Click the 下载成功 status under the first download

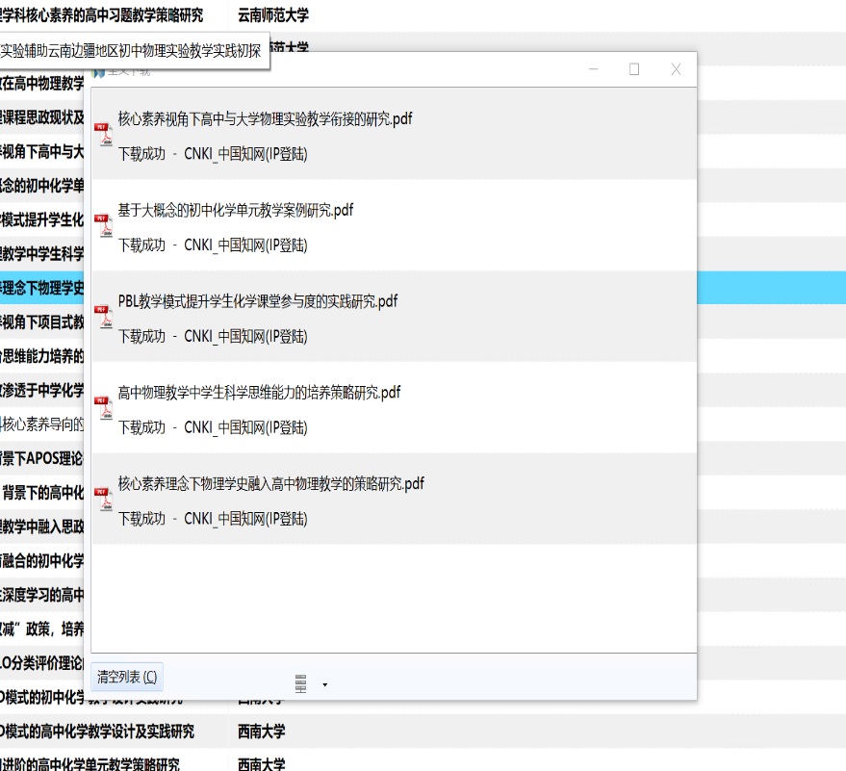[x=141, y=154]
